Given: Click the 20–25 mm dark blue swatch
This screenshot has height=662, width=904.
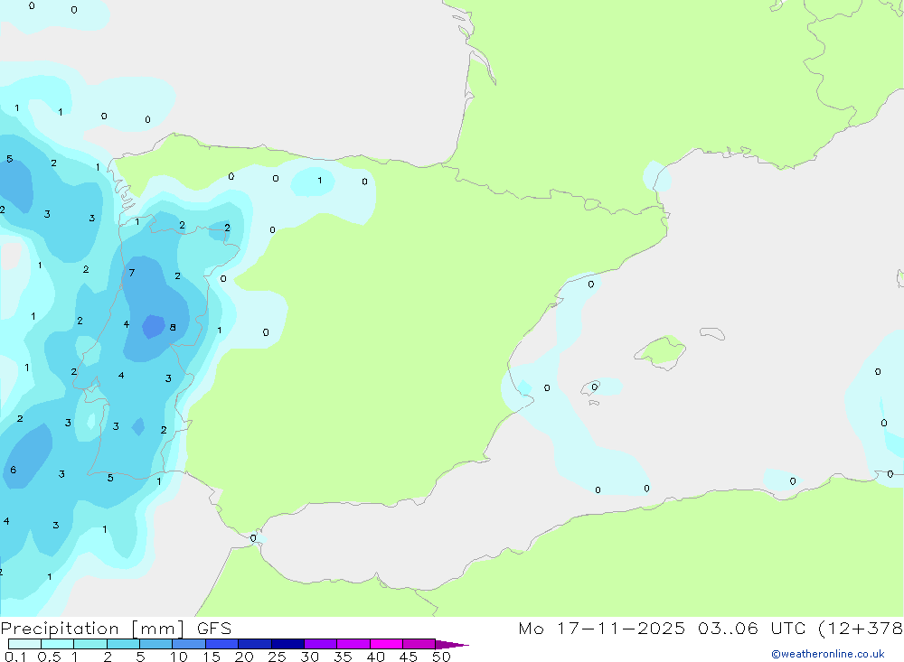Looking at the screenshot, I should click(255, 644).
